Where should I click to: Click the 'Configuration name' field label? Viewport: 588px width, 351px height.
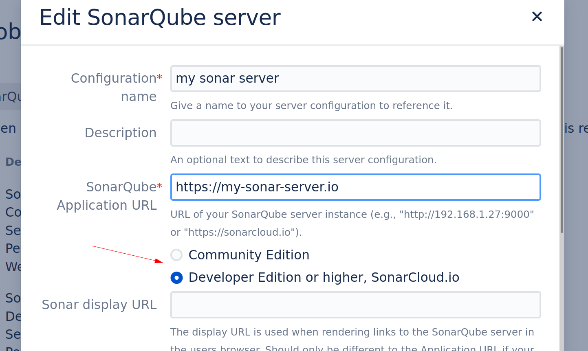pos(114,79)
